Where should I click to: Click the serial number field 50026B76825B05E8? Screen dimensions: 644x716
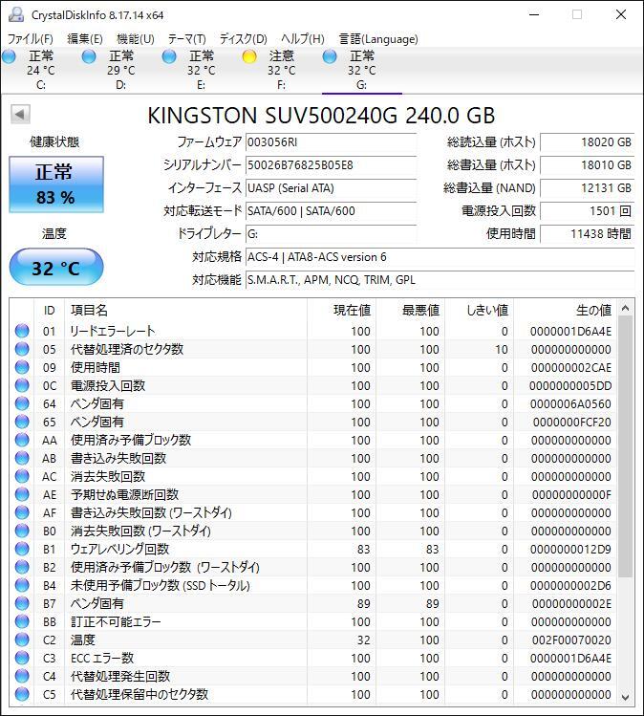331,165
